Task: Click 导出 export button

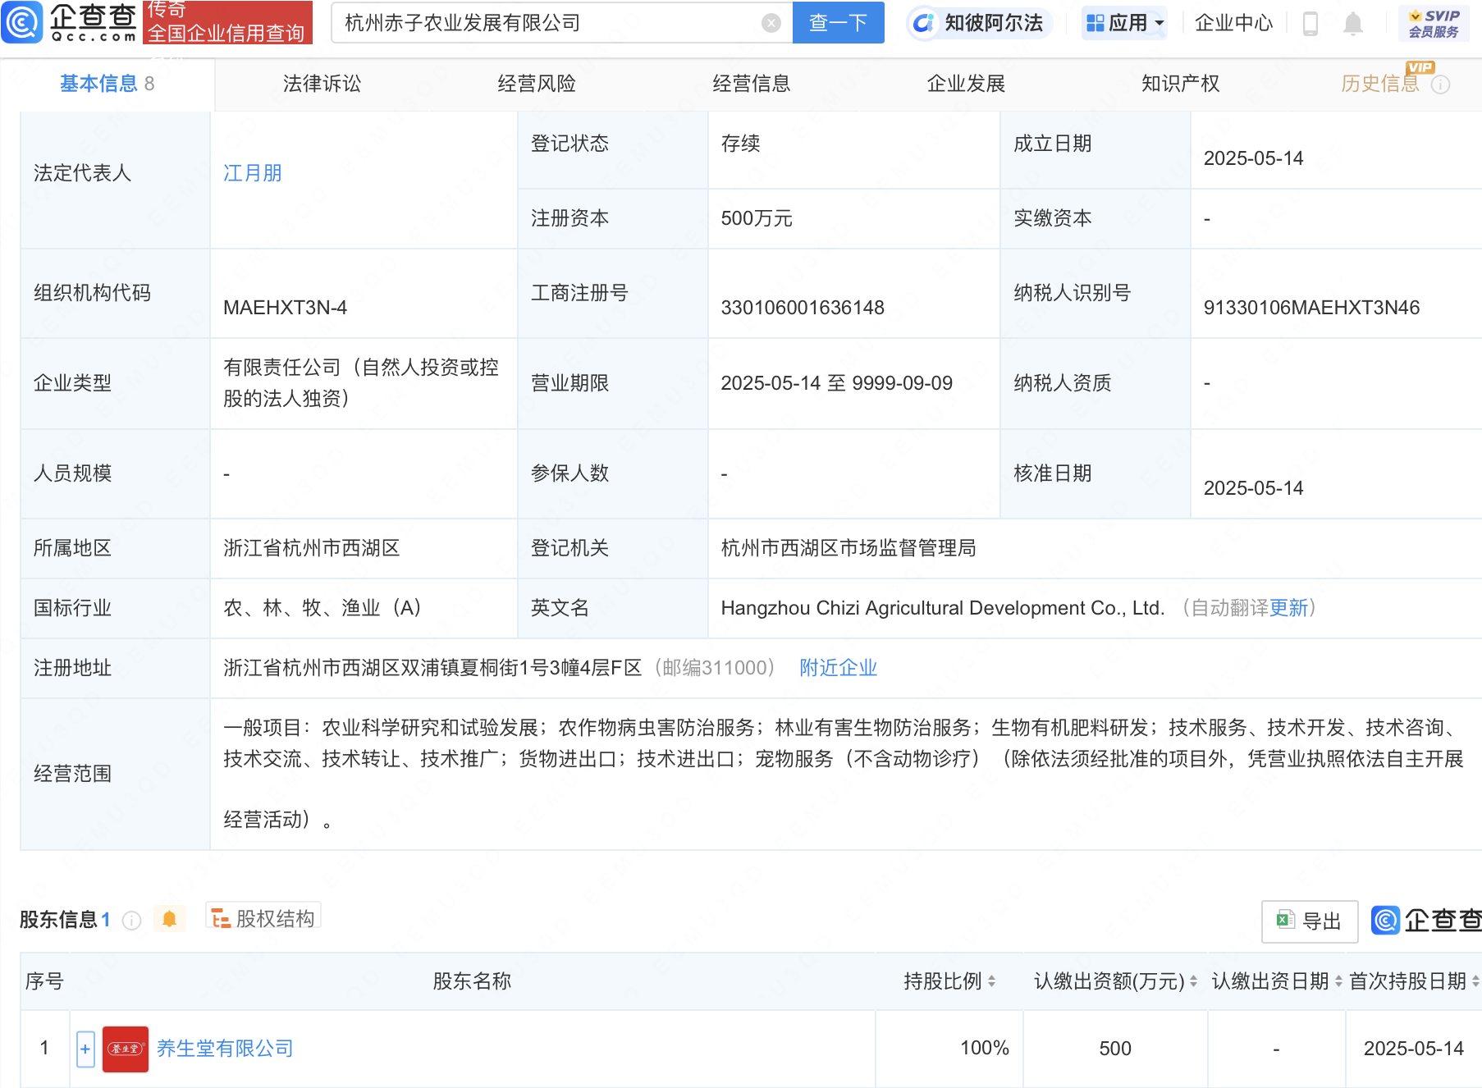Action: [x=1310, y=921]
